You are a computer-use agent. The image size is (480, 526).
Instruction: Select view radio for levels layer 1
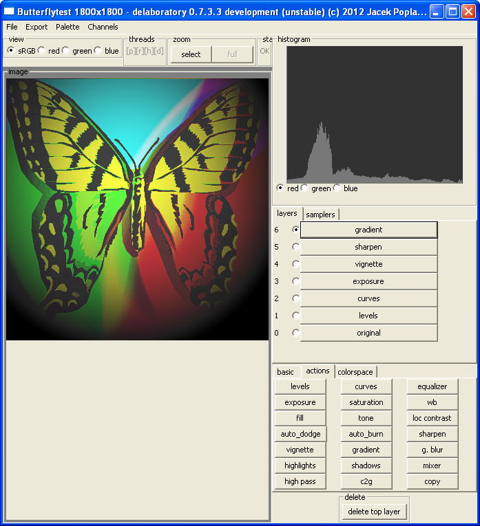(x=295, y=316)
